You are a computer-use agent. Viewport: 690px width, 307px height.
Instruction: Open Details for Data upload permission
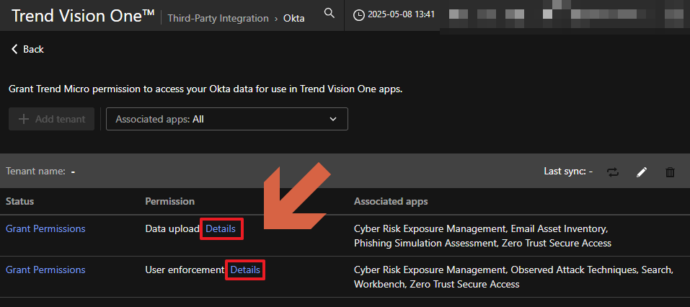point(221,228)
